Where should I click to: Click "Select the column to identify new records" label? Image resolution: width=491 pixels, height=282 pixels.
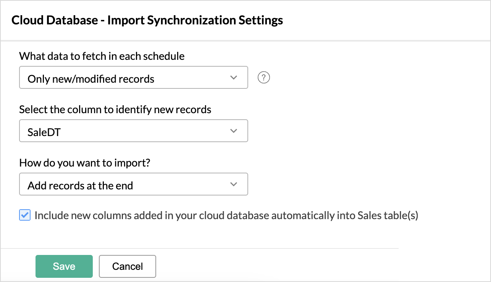115,110
